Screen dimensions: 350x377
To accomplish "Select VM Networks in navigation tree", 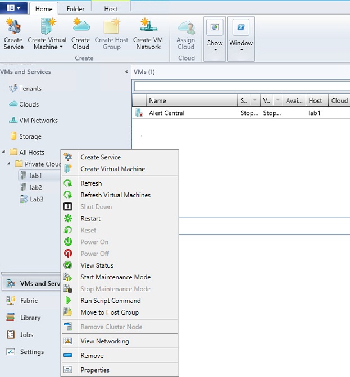I will (33, 120).
